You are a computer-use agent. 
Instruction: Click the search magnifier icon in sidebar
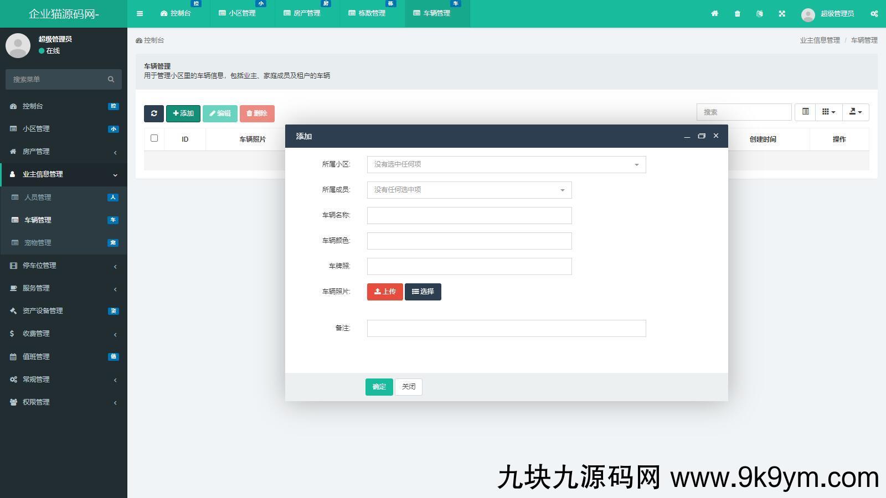[111, 79]
